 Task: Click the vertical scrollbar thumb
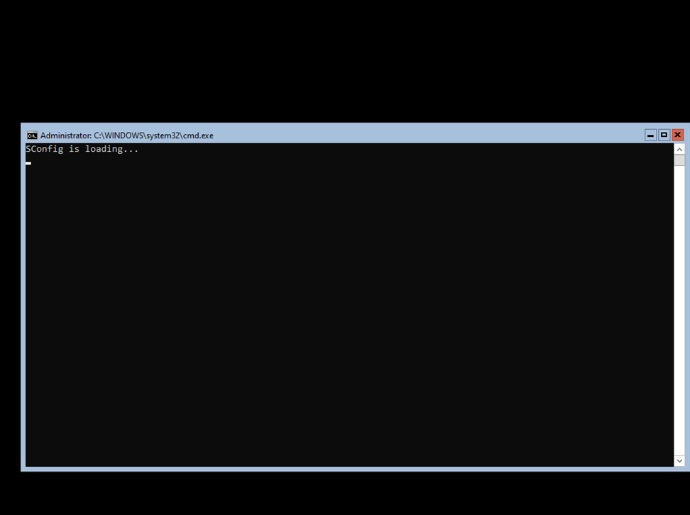coord(679,160)
